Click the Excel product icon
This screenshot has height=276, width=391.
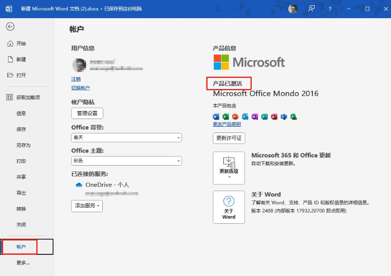tap(226, 117)
